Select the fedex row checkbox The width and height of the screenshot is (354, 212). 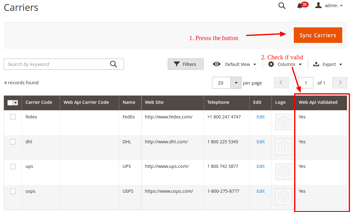tap(13, 117)
